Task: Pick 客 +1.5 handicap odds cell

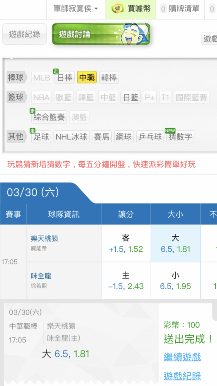Action: (x=126, y=243)
